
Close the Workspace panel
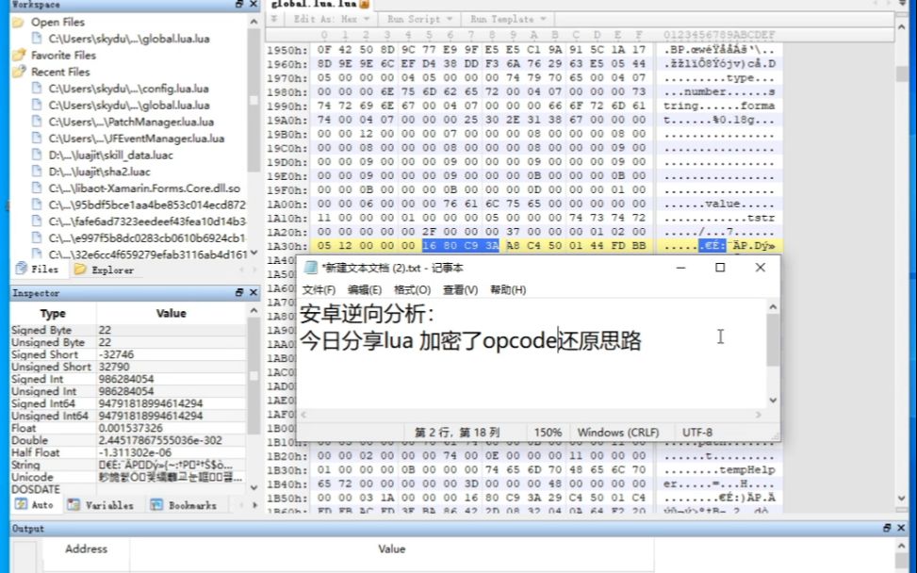tap(254, 4)
